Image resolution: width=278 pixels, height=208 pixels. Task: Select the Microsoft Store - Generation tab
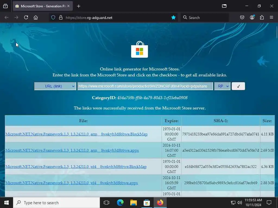43,6
